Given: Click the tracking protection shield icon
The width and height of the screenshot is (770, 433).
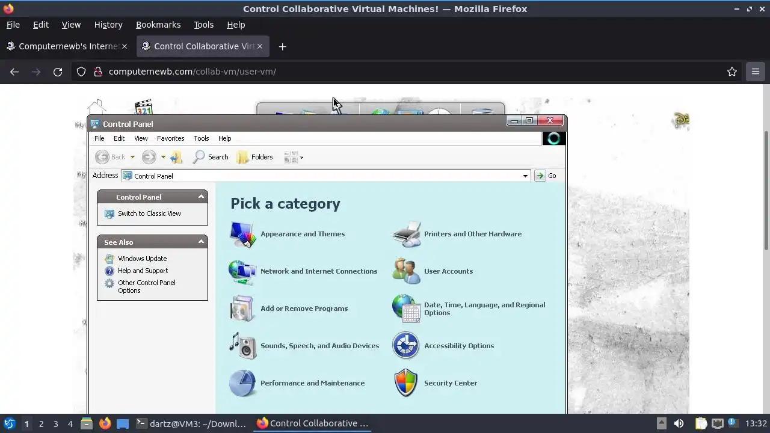Looking at the screenshot, I should pos(81,72).
